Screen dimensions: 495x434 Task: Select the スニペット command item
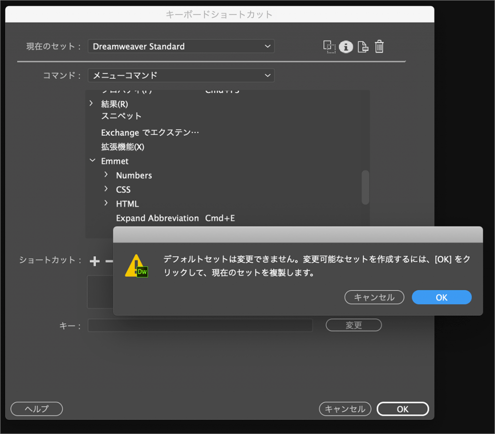click(x=121, y=116)
